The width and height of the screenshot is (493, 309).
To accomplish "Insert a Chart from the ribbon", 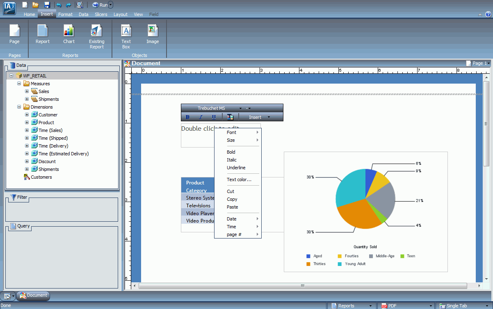I will click(x=69, y=34).
